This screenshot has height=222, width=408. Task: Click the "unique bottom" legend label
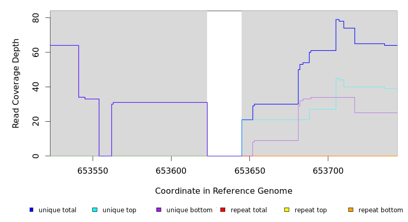(x=189, y=210)
